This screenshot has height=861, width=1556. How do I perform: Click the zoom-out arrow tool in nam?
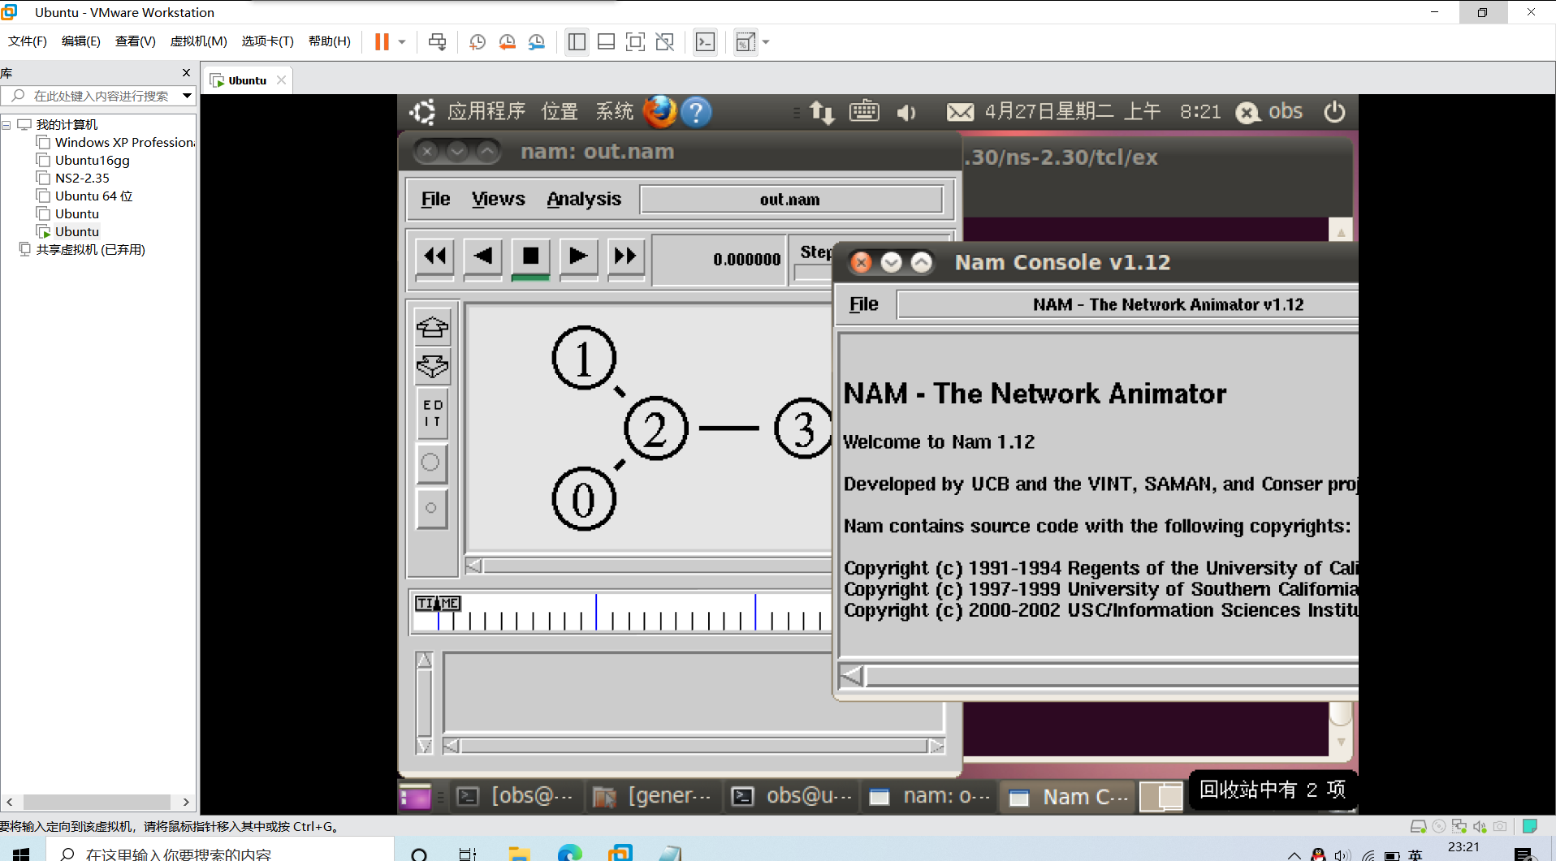(x=432, y=367)
